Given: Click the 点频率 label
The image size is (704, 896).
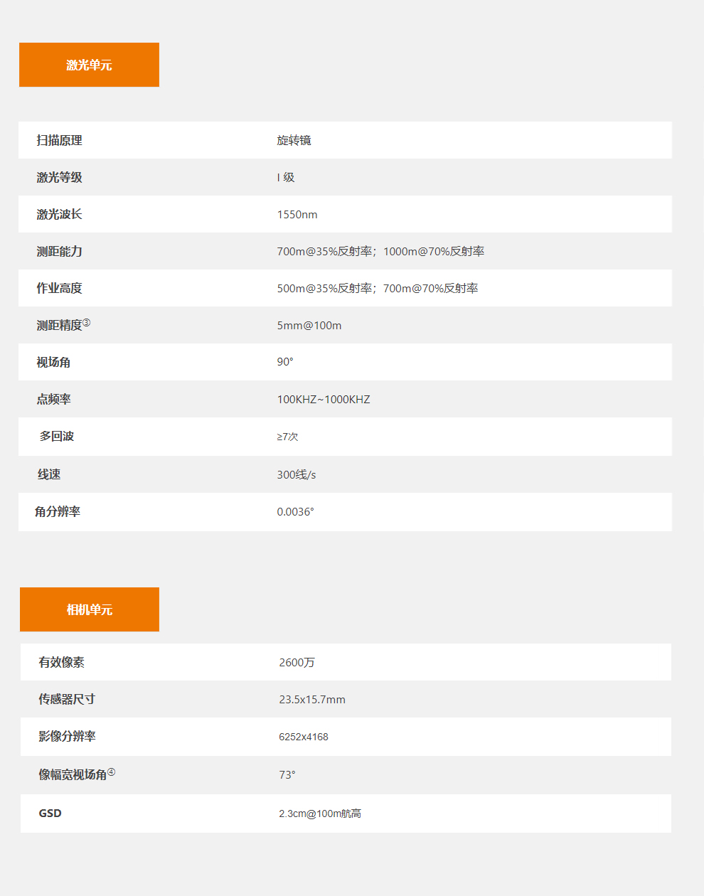Looking at the screenshot, I should 54,400.
